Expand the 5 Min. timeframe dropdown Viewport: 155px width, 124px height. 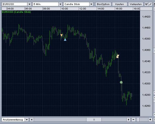coord(60,4)
